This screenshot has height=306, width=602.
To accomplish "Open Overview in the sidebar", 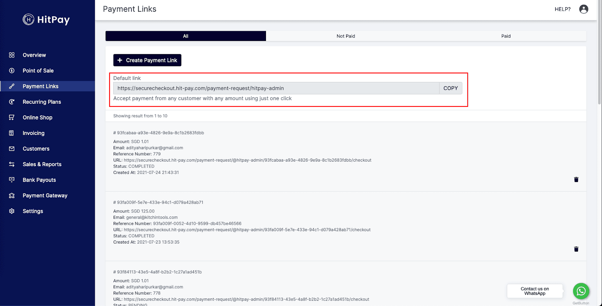I will click(x=34, y=55).
